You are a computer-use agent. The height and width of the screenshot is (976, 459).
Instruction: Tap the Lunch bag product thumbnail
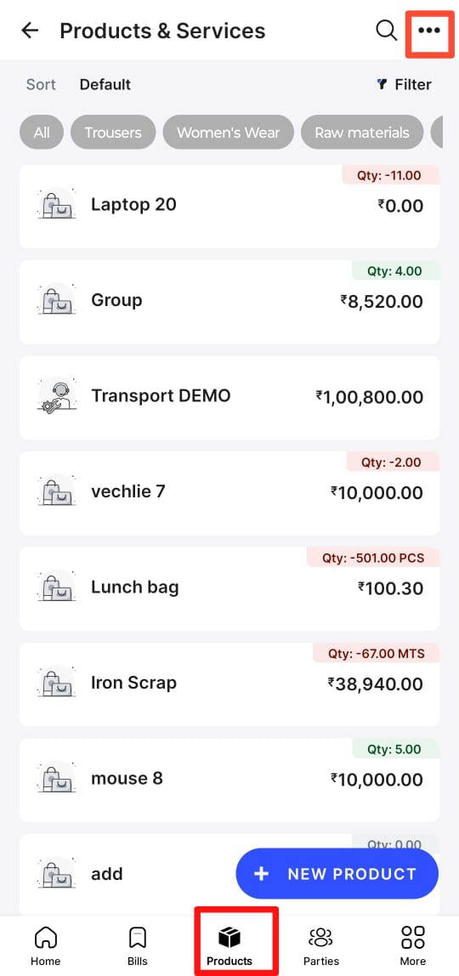pos(57,586)
